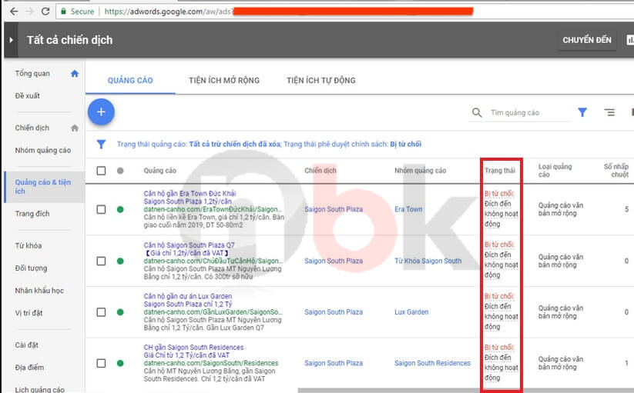Click green status dot of Era Town Đức Khải ad

[120, 209]
